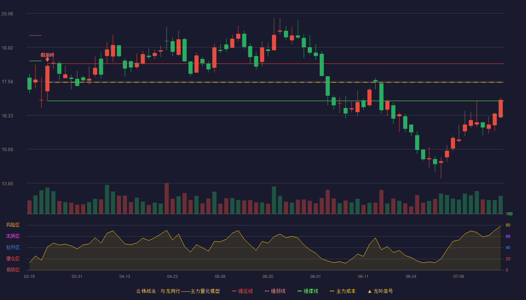Click the 拉升区 zone label
Screen dimensions: 526x300
13,247
